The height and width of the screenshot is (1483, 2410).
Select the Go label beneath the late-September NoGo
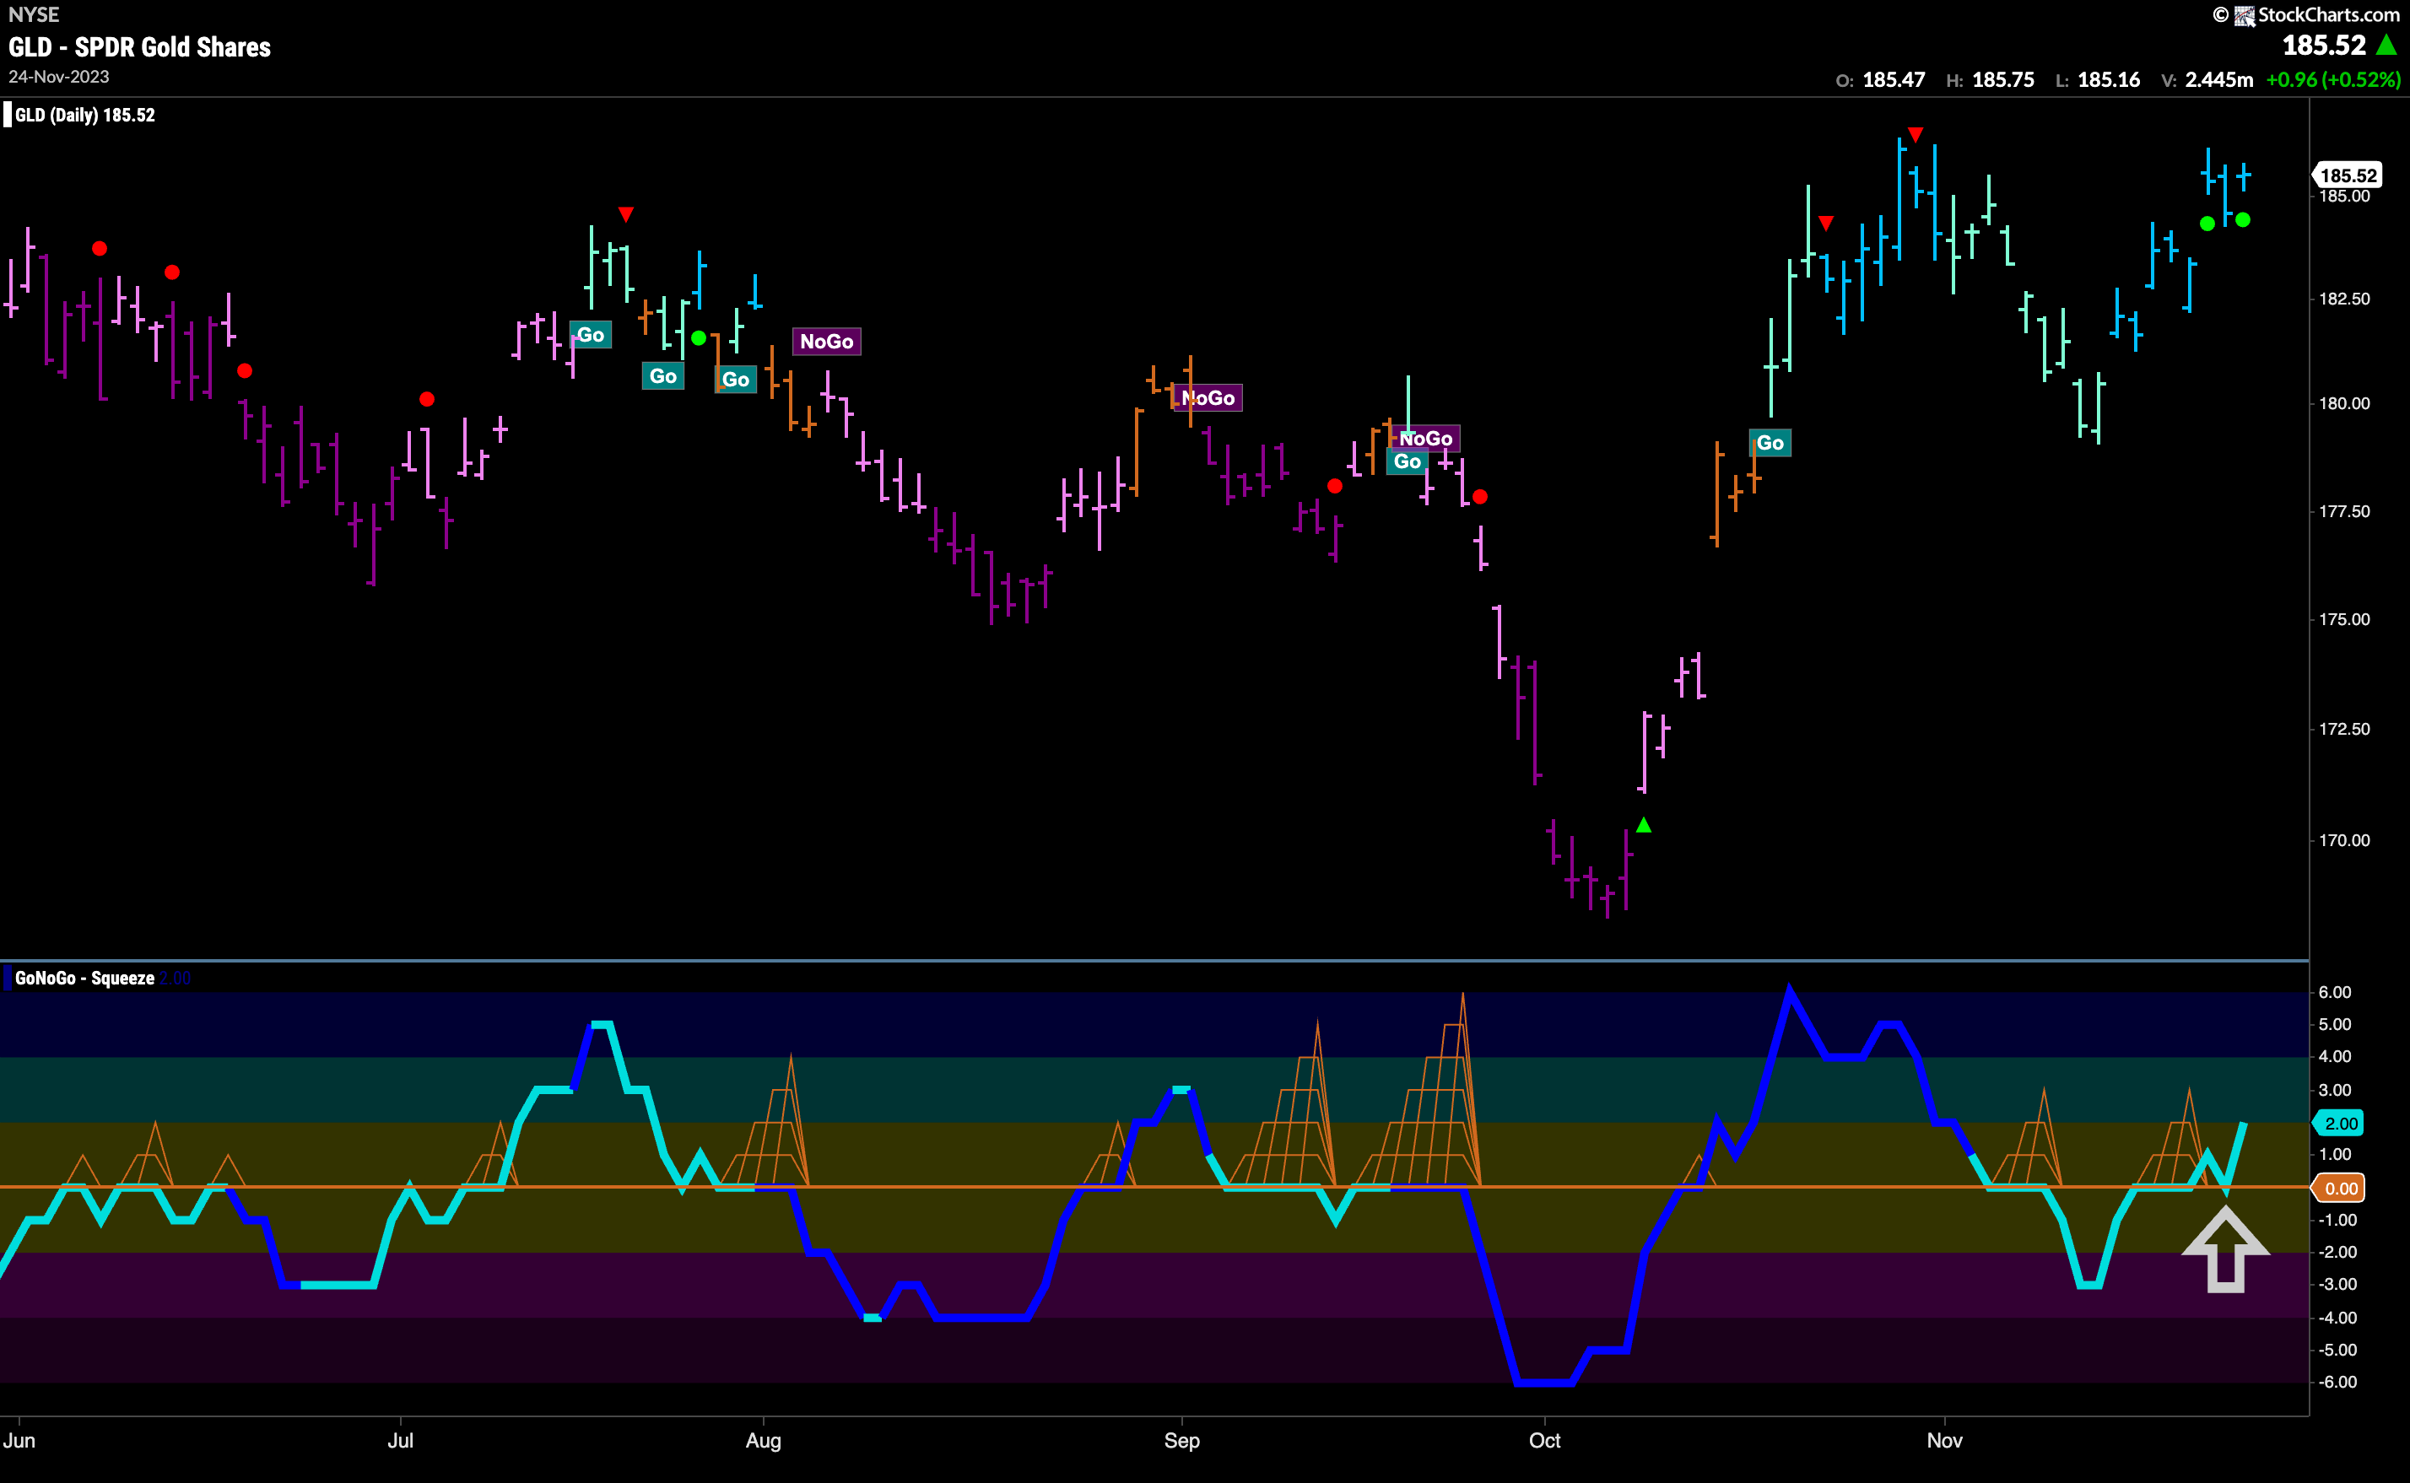pos(1408,461)
